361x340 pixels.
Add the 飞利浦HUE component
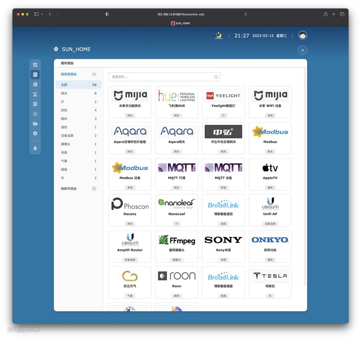(176, 102)
